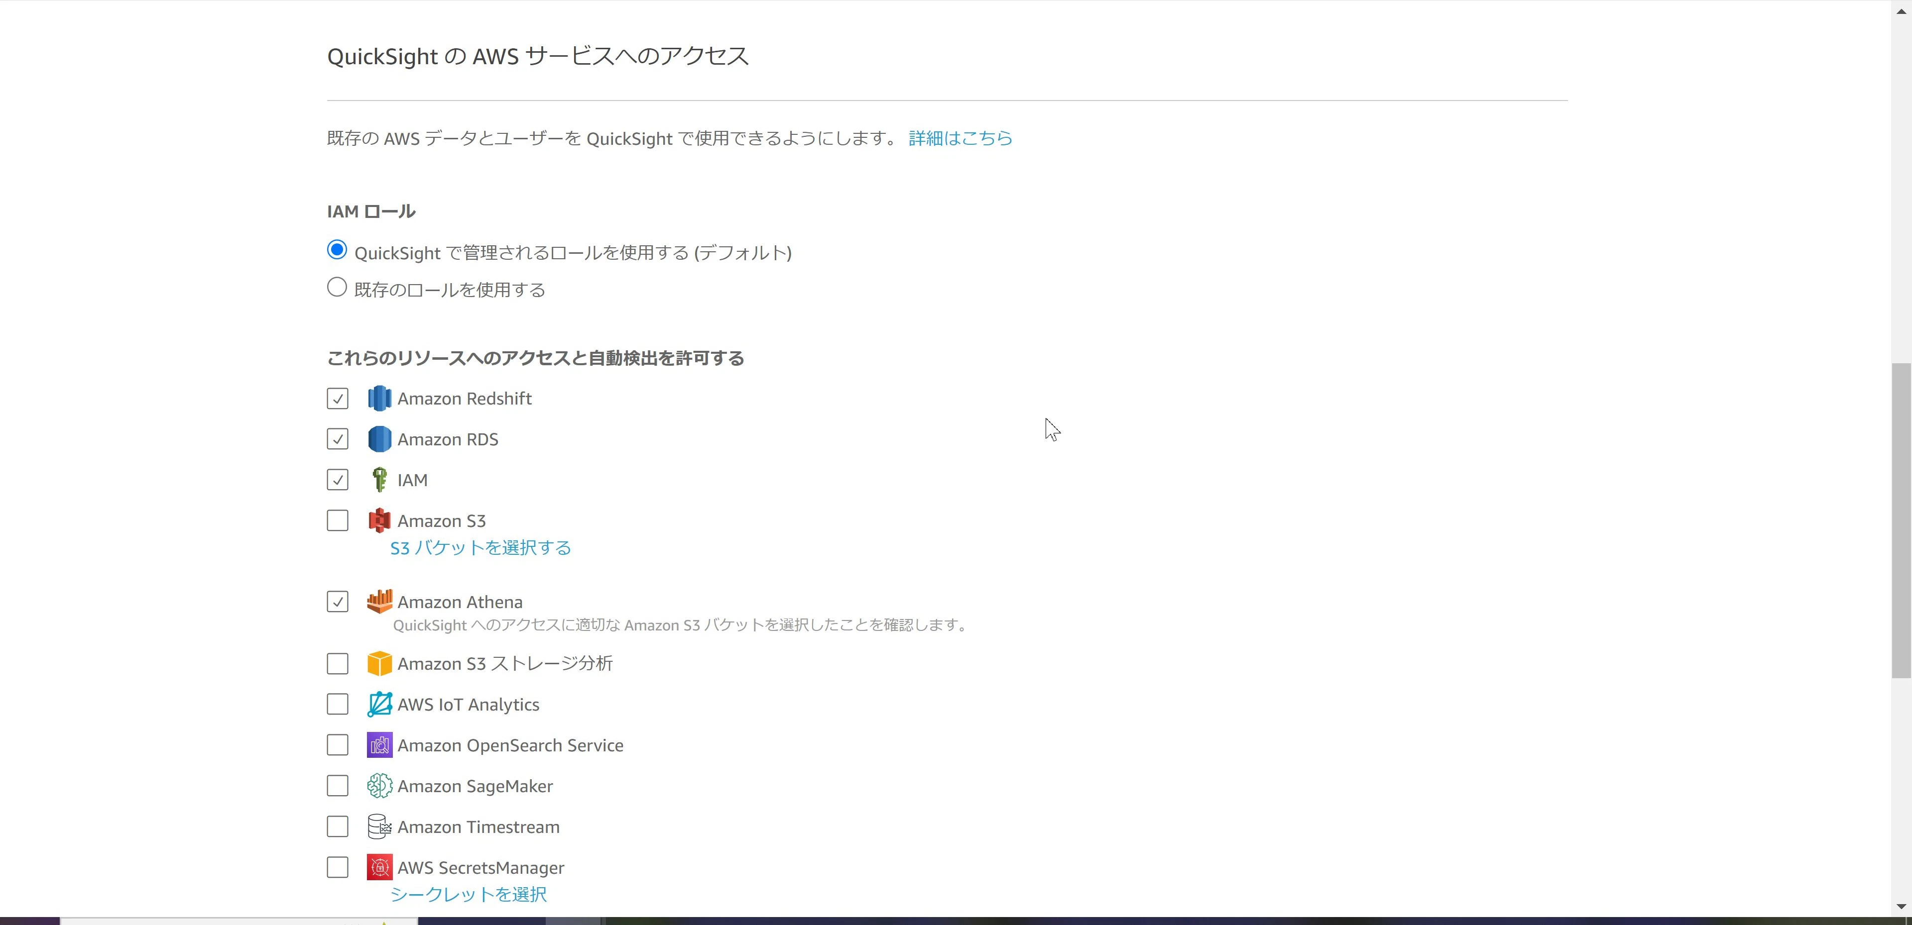Screen dimensions: 1912x925
Task: Click the Amazon Athena icon
Action: click(379, 602)
